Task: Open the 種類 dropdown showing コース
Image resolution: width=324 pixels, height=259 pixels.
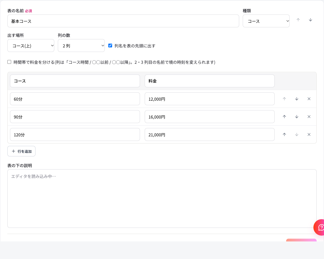Action: (x=266, y=21)
